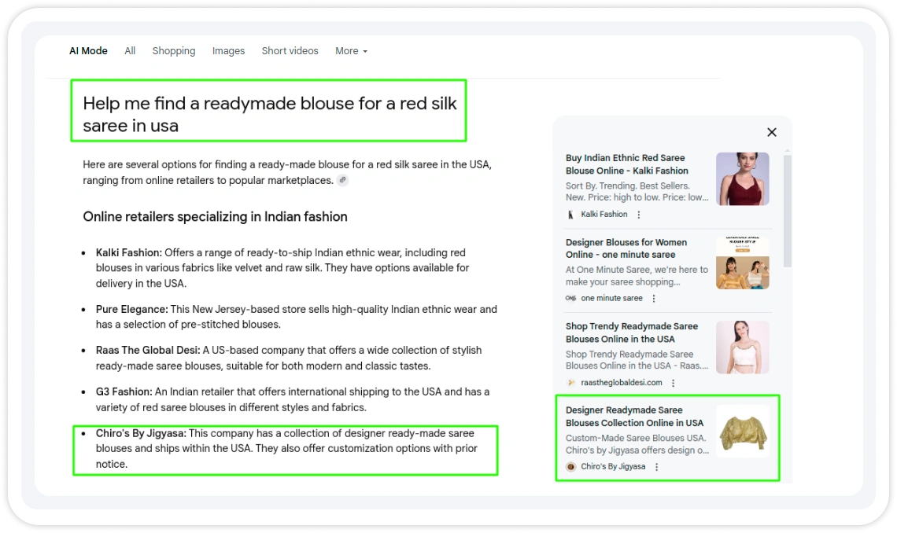The image size is (897, 533).
Task: Select the 'G3 Fashion:' bullet heading
Action: pos(124,392)
